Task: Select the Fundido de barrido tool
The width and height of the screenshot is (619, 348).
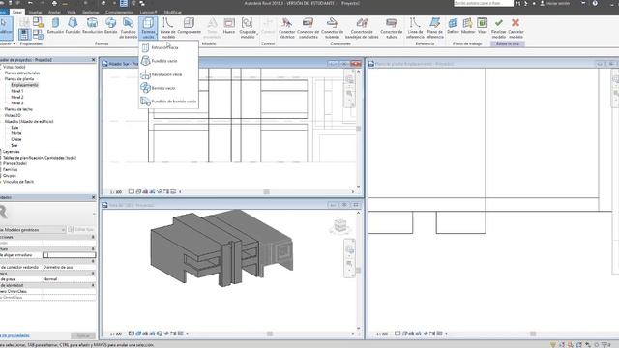Action: click(x=128, y=28)
